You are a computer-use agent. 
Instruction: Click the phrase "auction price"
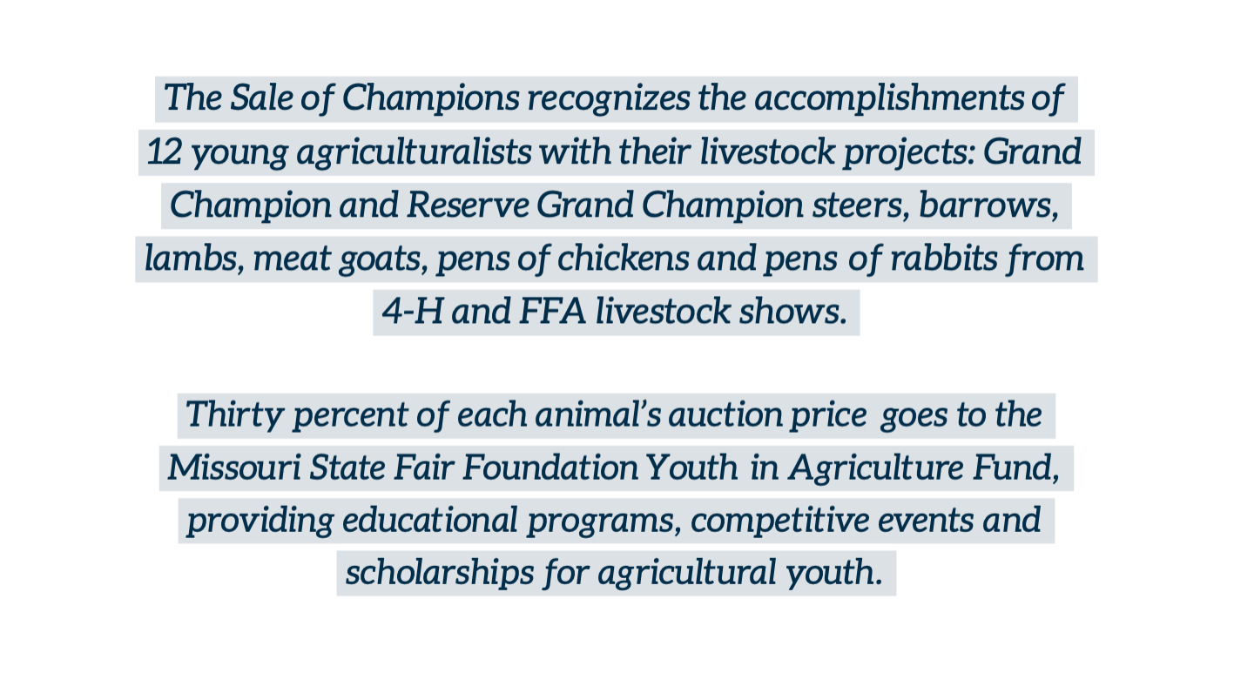[766, 416]
